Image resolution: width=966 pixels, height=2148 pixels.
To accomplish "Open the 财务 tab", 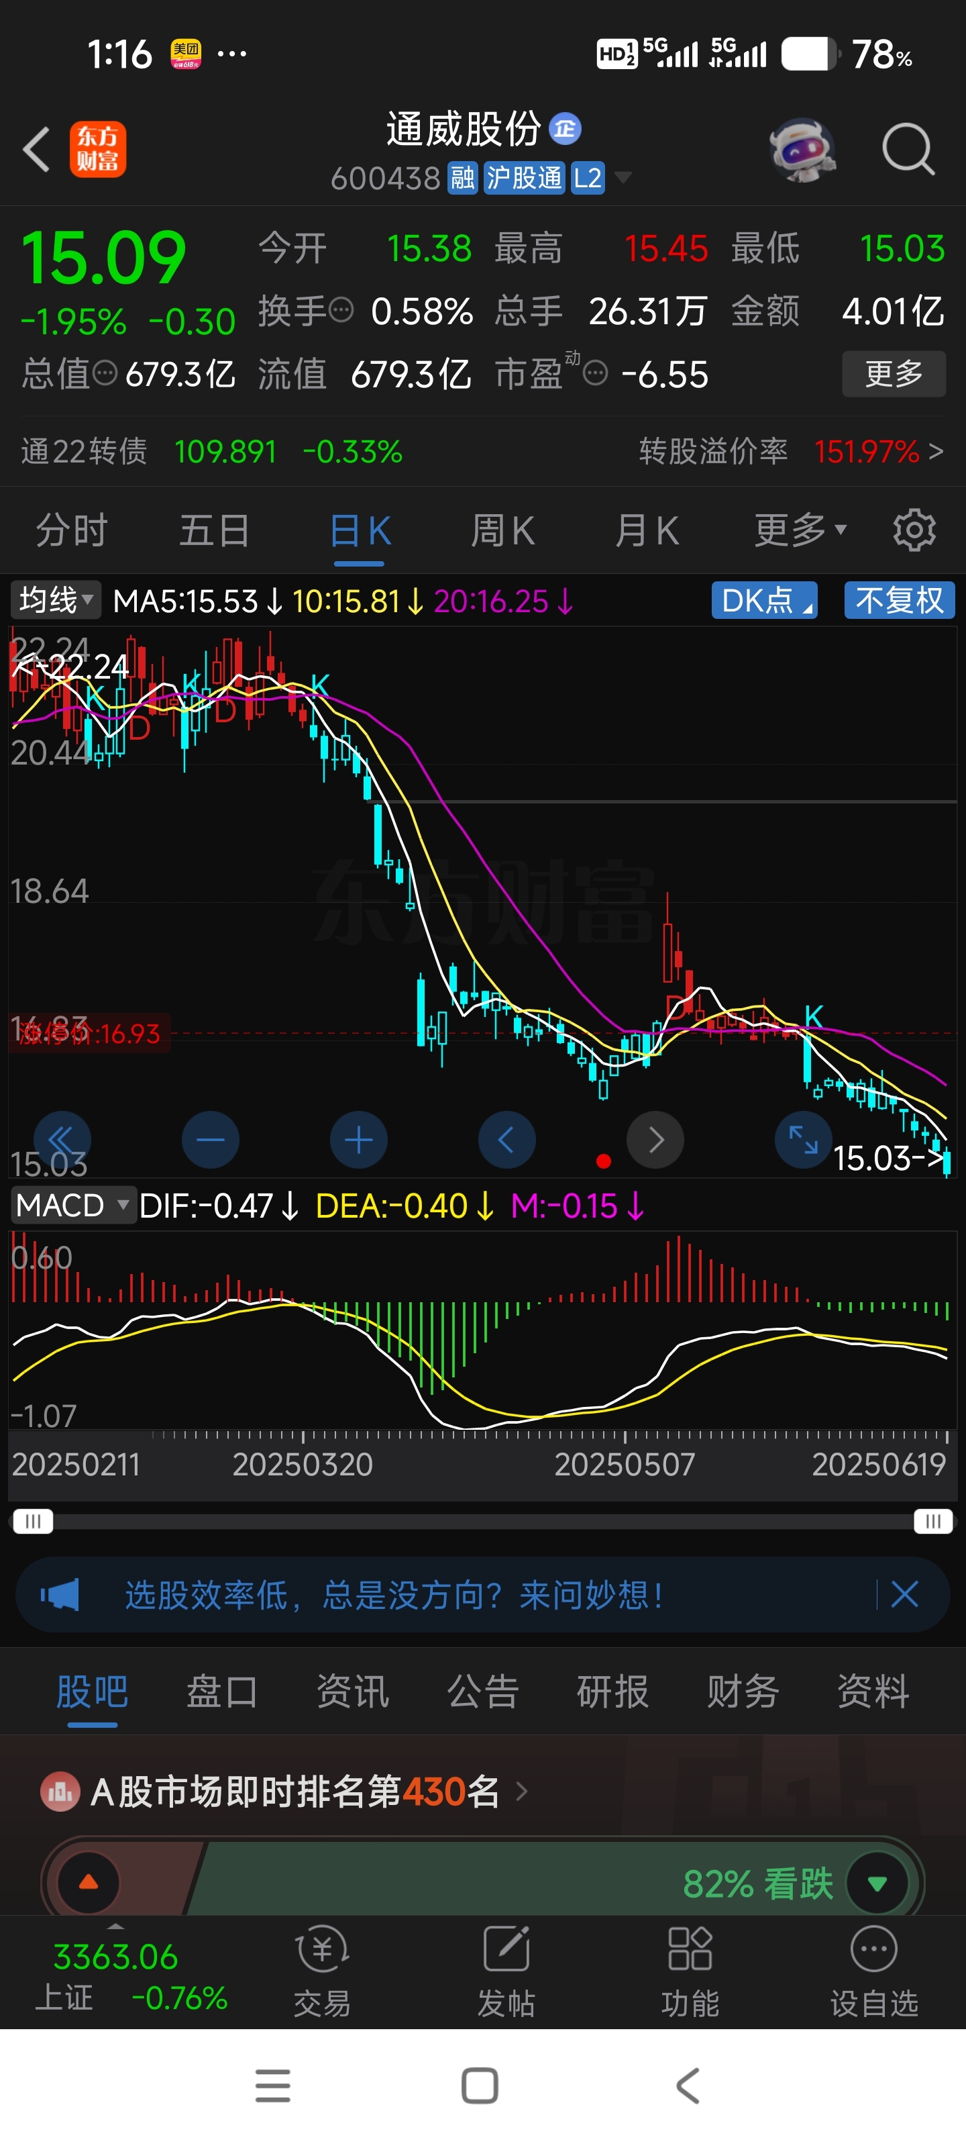I will pyautogui.click(x=743, y=1691).
